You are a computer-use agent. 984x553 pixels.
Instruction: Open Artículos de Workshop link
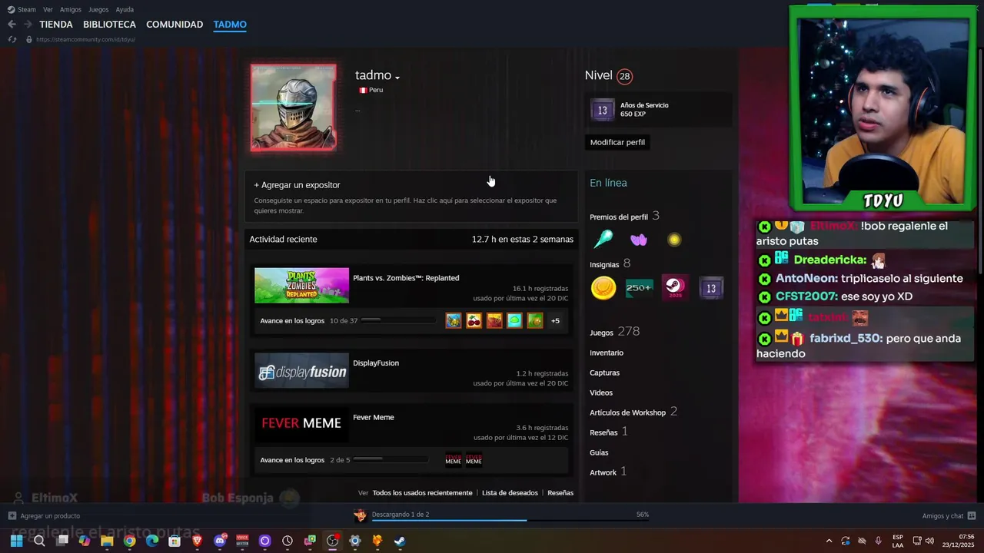tap(627, 412)
